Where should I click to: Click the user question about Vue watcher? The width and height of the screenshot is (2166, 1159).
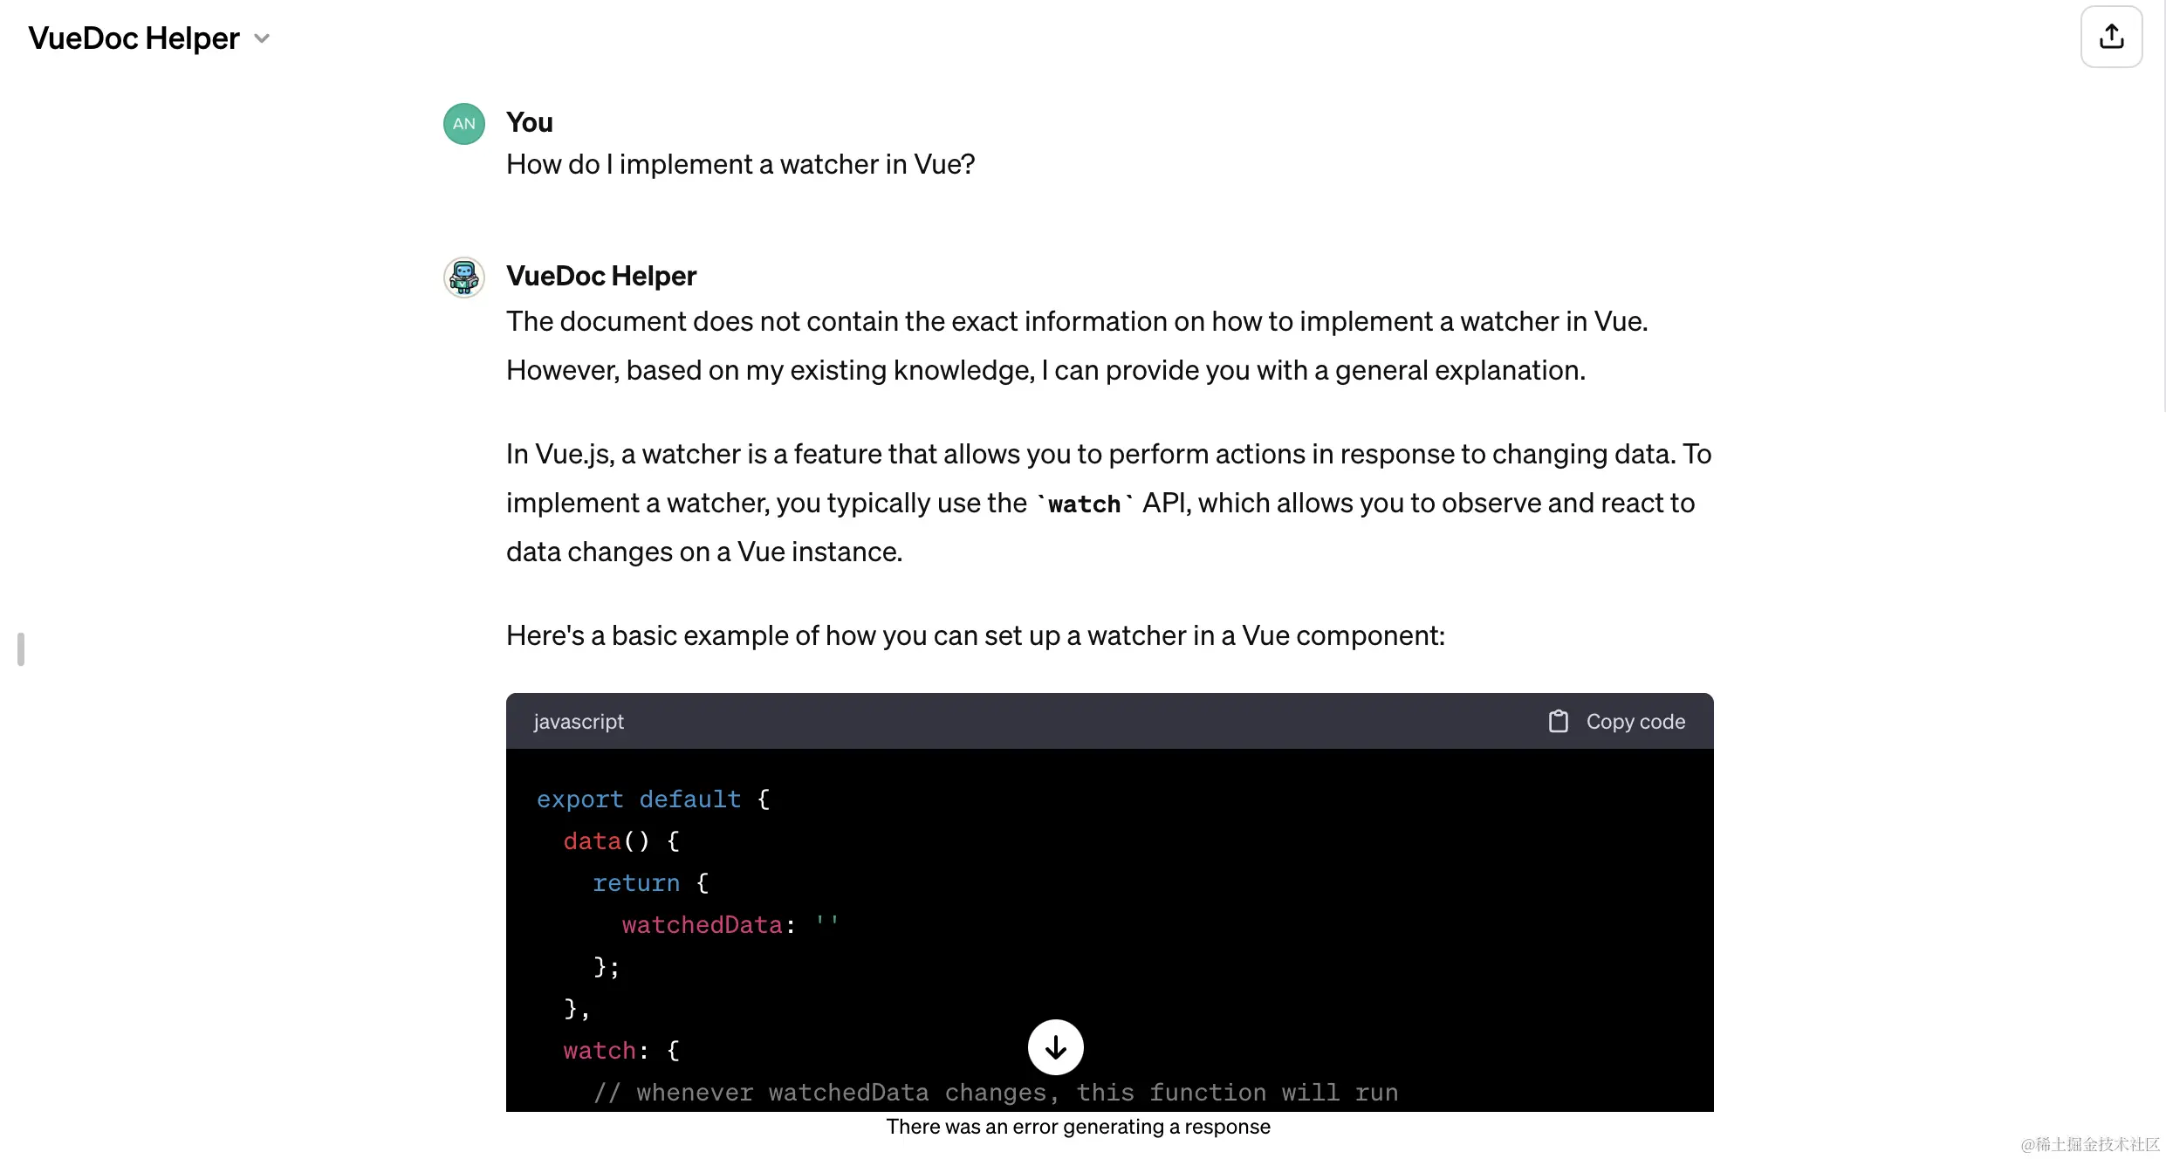click(x=740, y=164)
